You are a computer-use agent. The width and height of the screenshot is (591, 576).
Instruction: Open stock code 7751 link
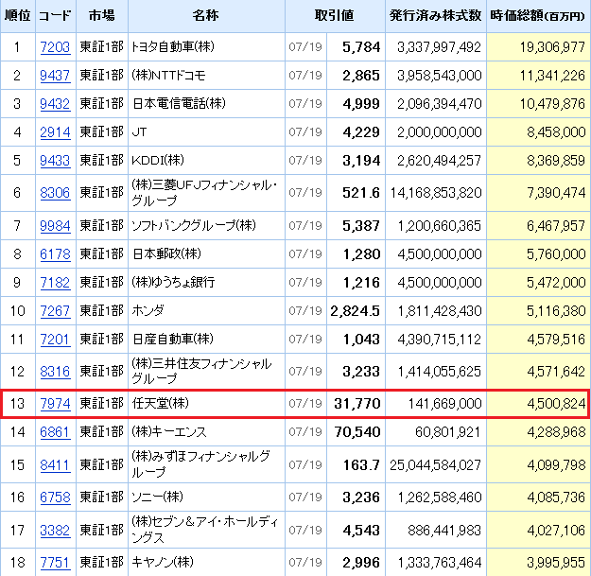tap(55, 563)
